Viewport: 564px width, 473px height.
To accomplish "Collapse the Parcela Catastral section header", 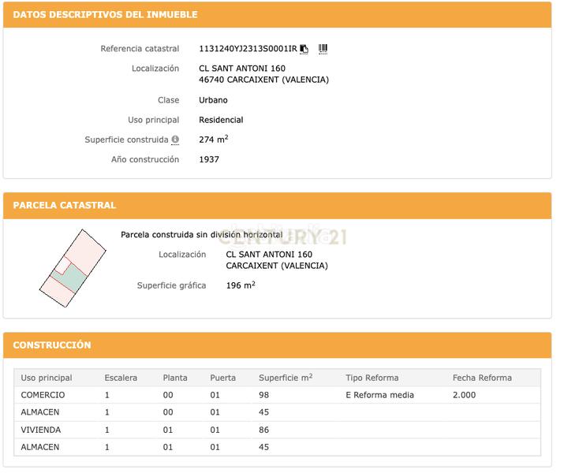I will [x=65, y=205].
